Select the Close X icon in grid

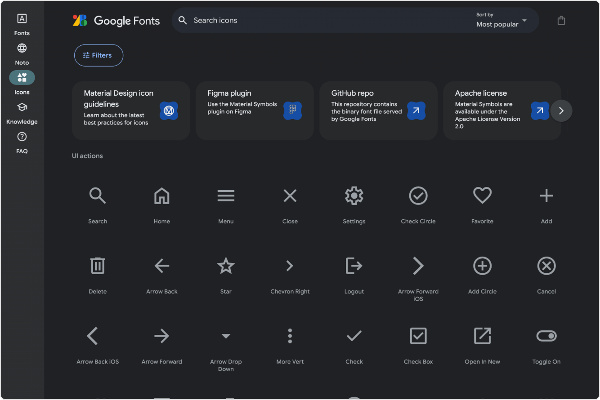click(290, 196)
